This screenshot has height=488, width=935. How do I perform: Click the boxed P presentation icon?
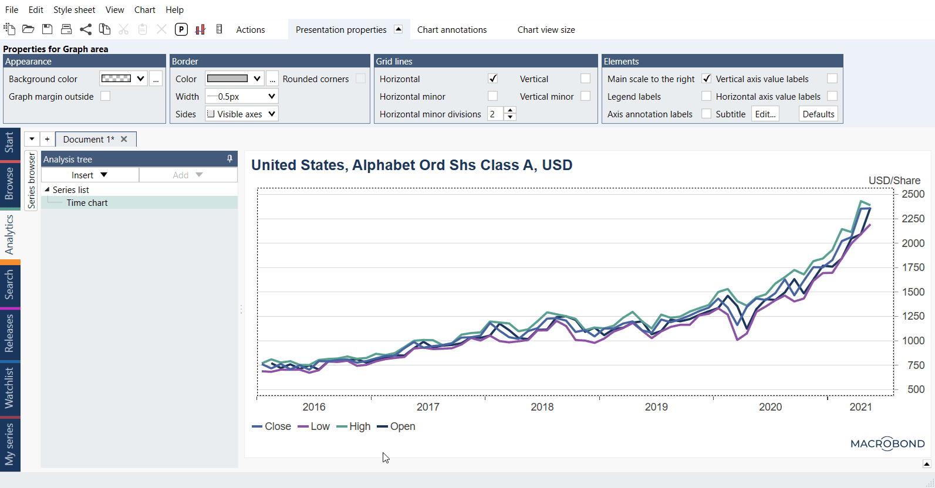pyautogui.click(x=181, y=29)
